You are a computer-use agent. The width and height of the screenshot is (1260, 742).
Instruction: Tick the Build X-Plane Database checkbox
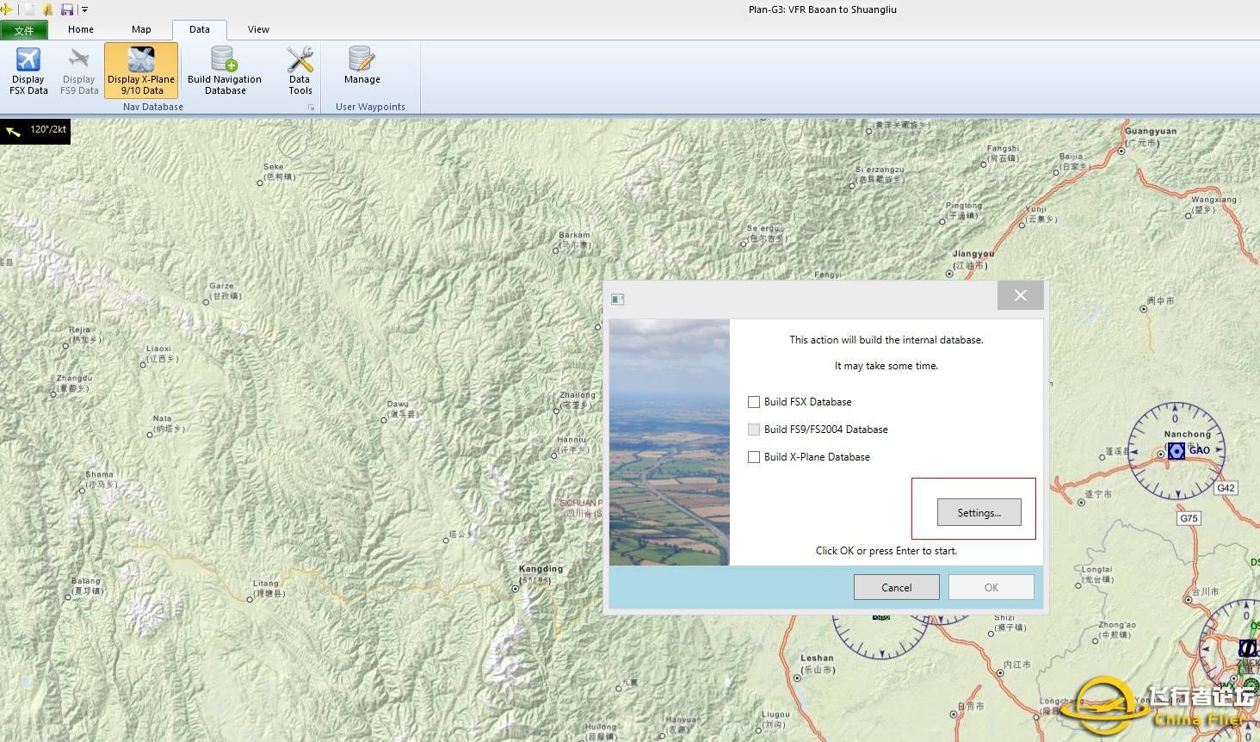click(x=754, y=457)
